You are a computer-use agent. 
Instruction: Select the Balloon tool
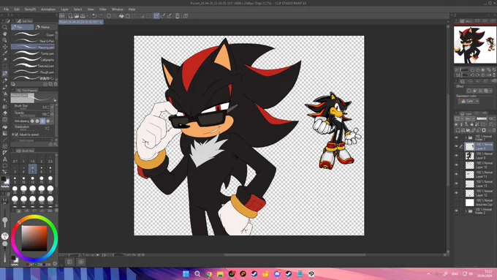click(x=5, y=165)
